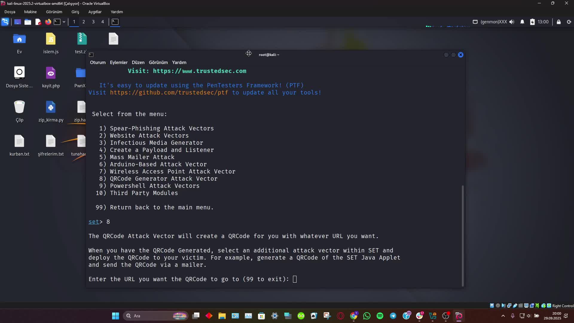Switch to workspace 4
574x323 pixels.
103,22
